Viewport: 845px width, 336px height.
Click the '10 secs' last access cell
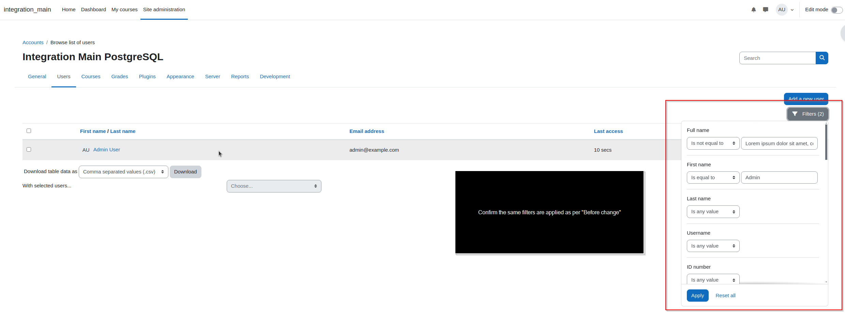pyautogui.click(x=603, y=150)
